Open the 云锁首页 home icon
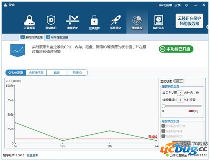210x161 pixels. [x=30, y=22]
